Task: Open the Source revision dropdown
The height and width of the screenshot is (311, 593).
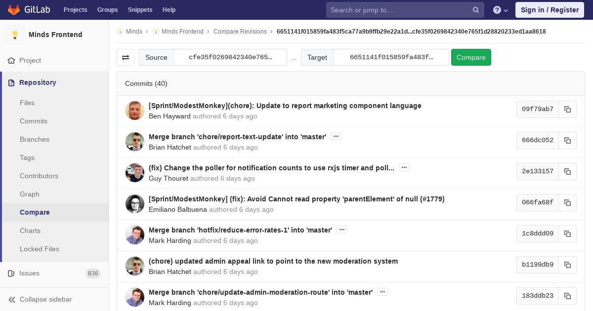Action: 230,57
